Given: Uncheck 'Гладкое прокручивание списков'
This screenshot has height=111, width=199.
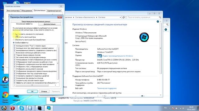Looking at the screenshot, I should [x=15, y=55].
